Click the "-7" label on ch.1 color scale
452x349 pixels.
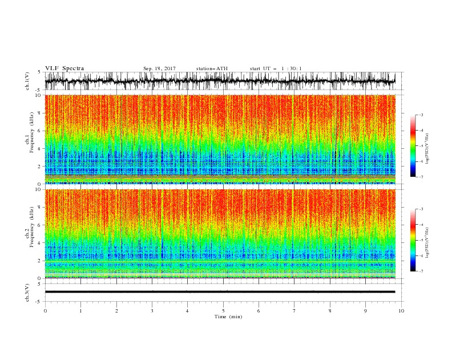click(421, 177)
